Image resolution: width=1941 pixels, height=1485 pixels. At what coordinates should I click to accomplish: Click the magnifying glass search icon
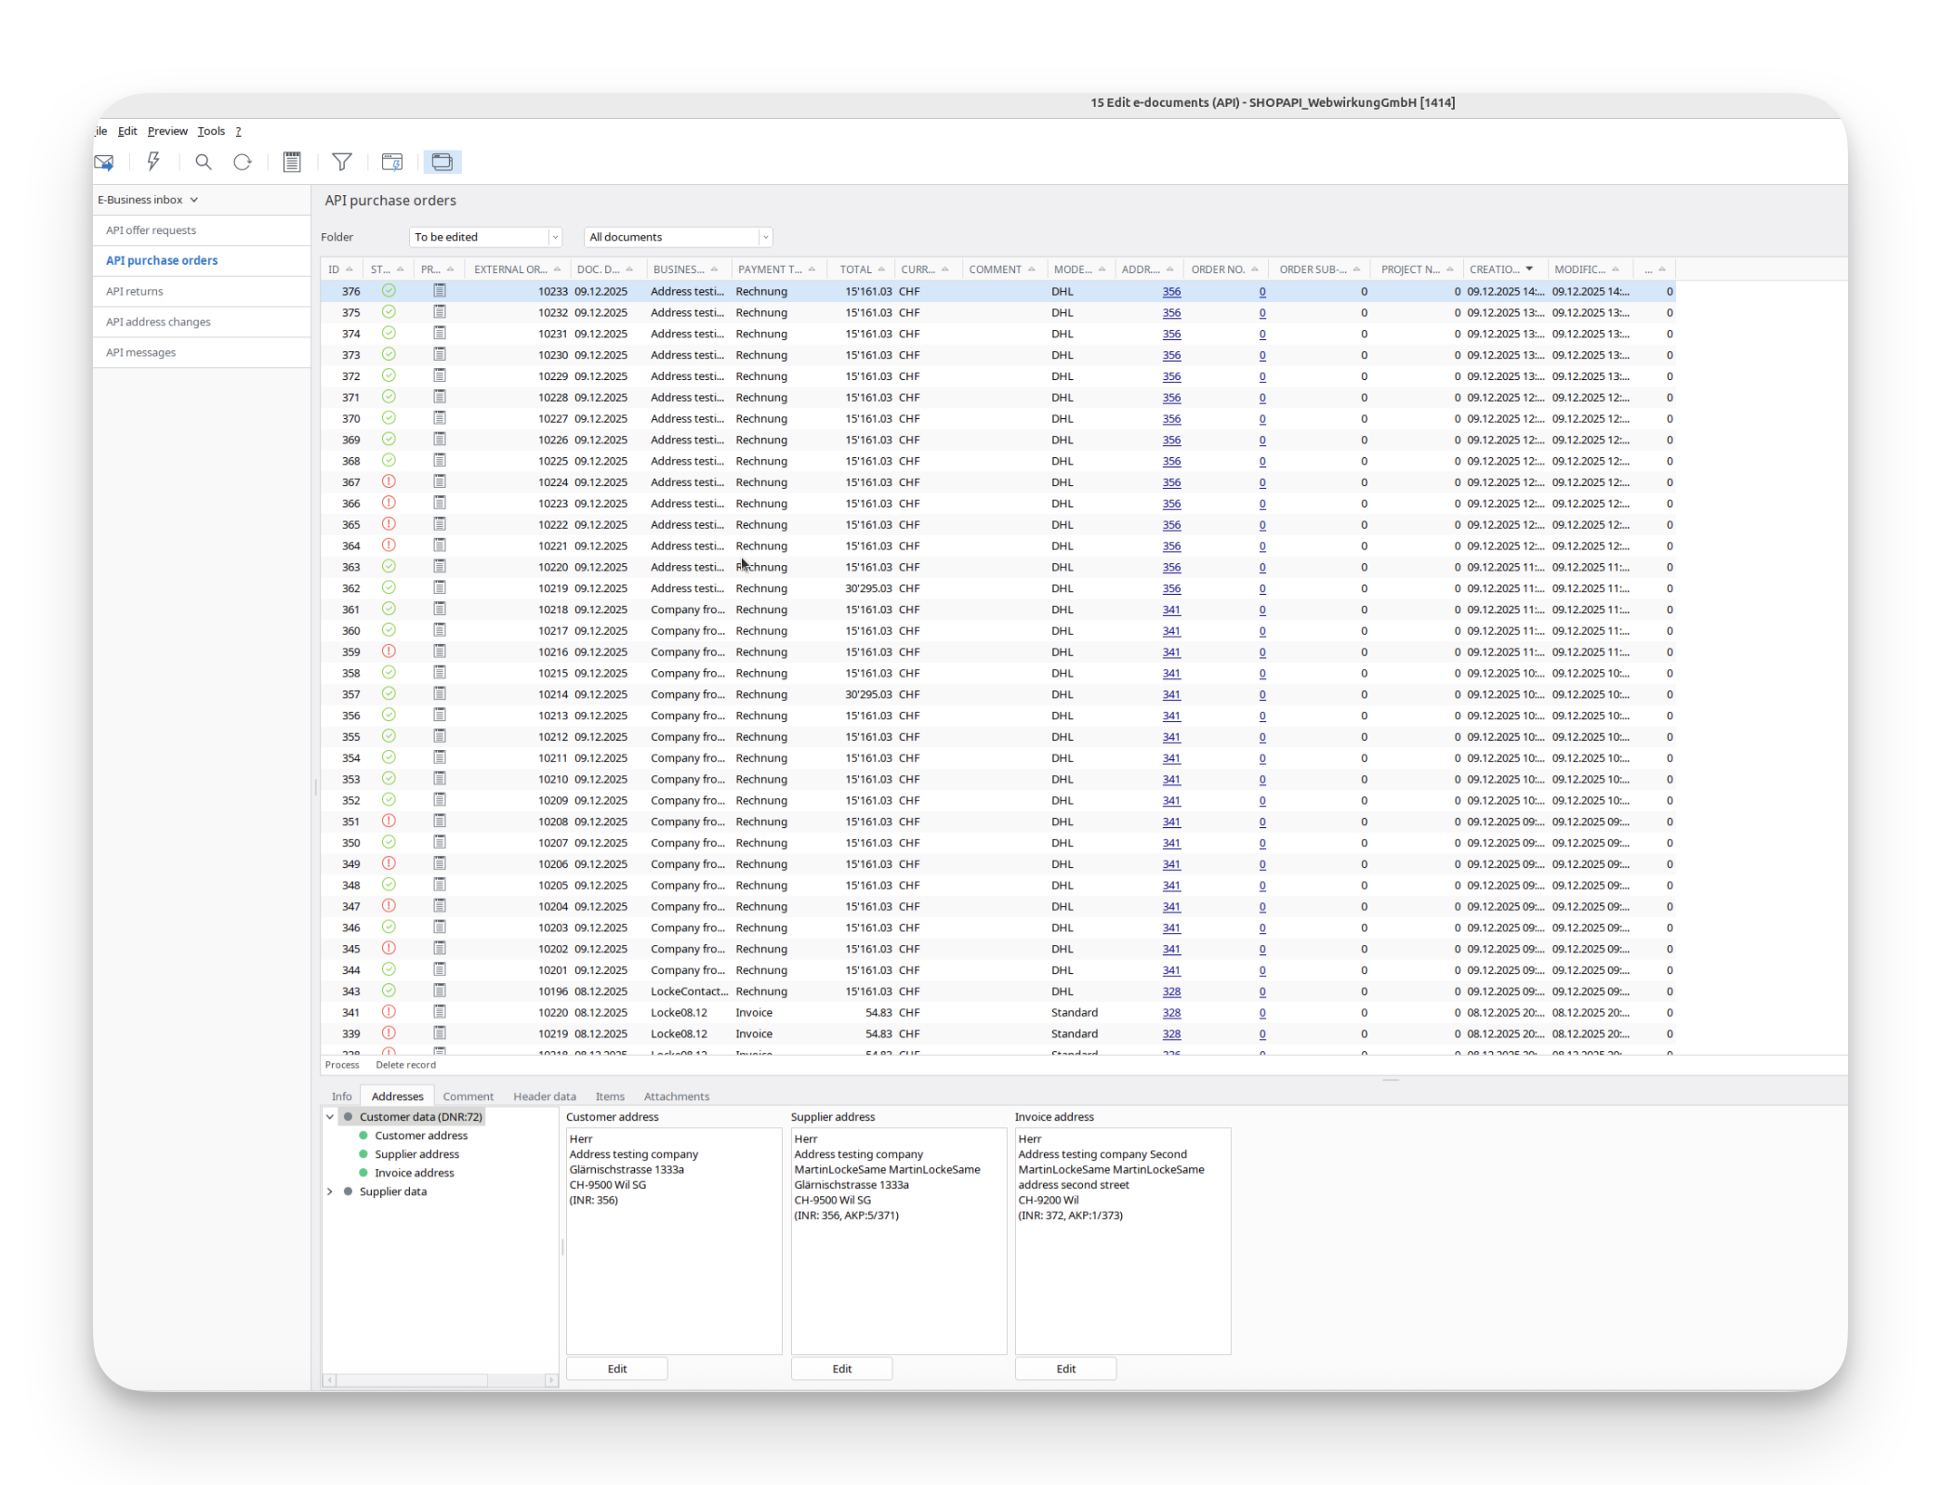[203, 163]
